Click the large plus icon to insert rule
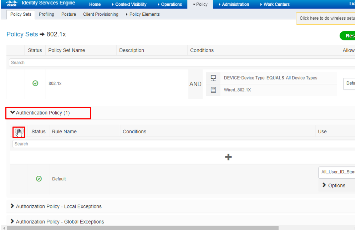The image size is (356, 231). [228, 157]
